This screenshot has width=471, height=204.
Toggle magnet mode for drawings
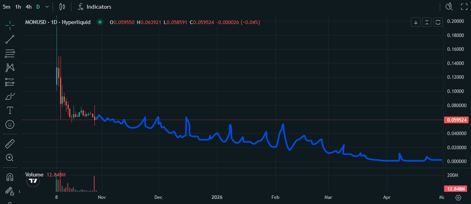pos(10,177)
